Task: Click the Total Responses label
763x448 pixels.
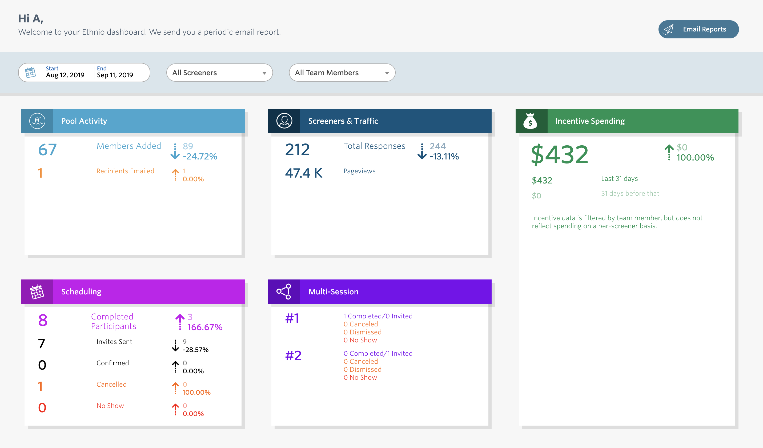Action: [374, 146]
